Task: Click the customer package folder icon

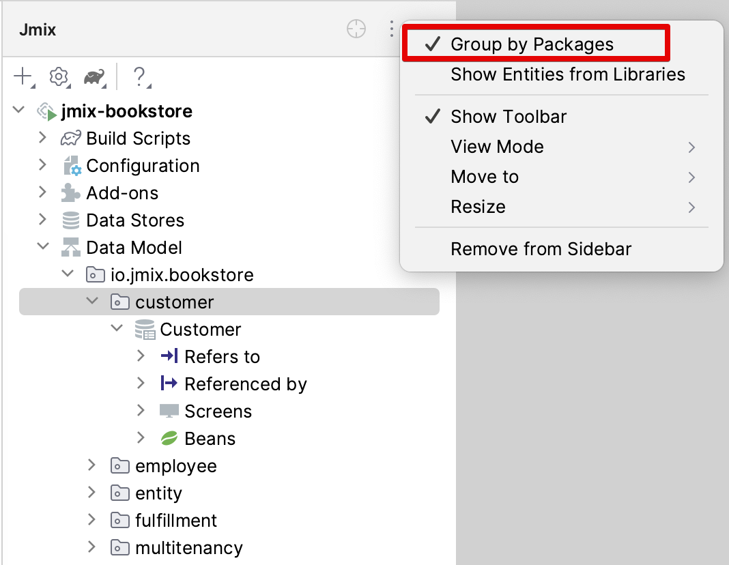Action: 120,302
